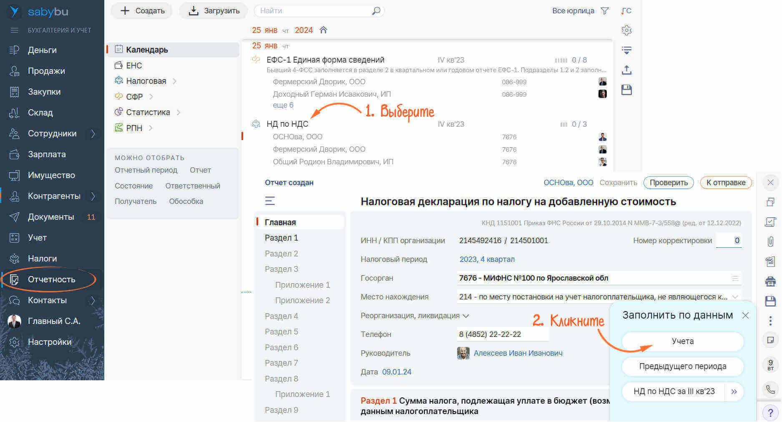Open the help question mark icon
Image resolution: width=782 pixels, height=422 pixels.
click(x=770, y=413)
